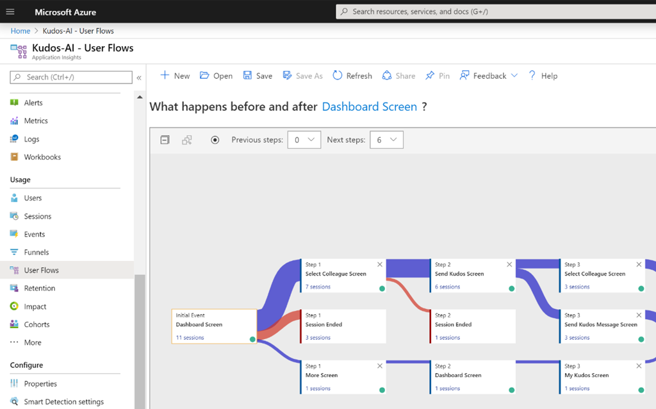The width and height of the screenshot is (656, 409).
Task: Open Metrics in the sidebar
Action: pos(36,121)
